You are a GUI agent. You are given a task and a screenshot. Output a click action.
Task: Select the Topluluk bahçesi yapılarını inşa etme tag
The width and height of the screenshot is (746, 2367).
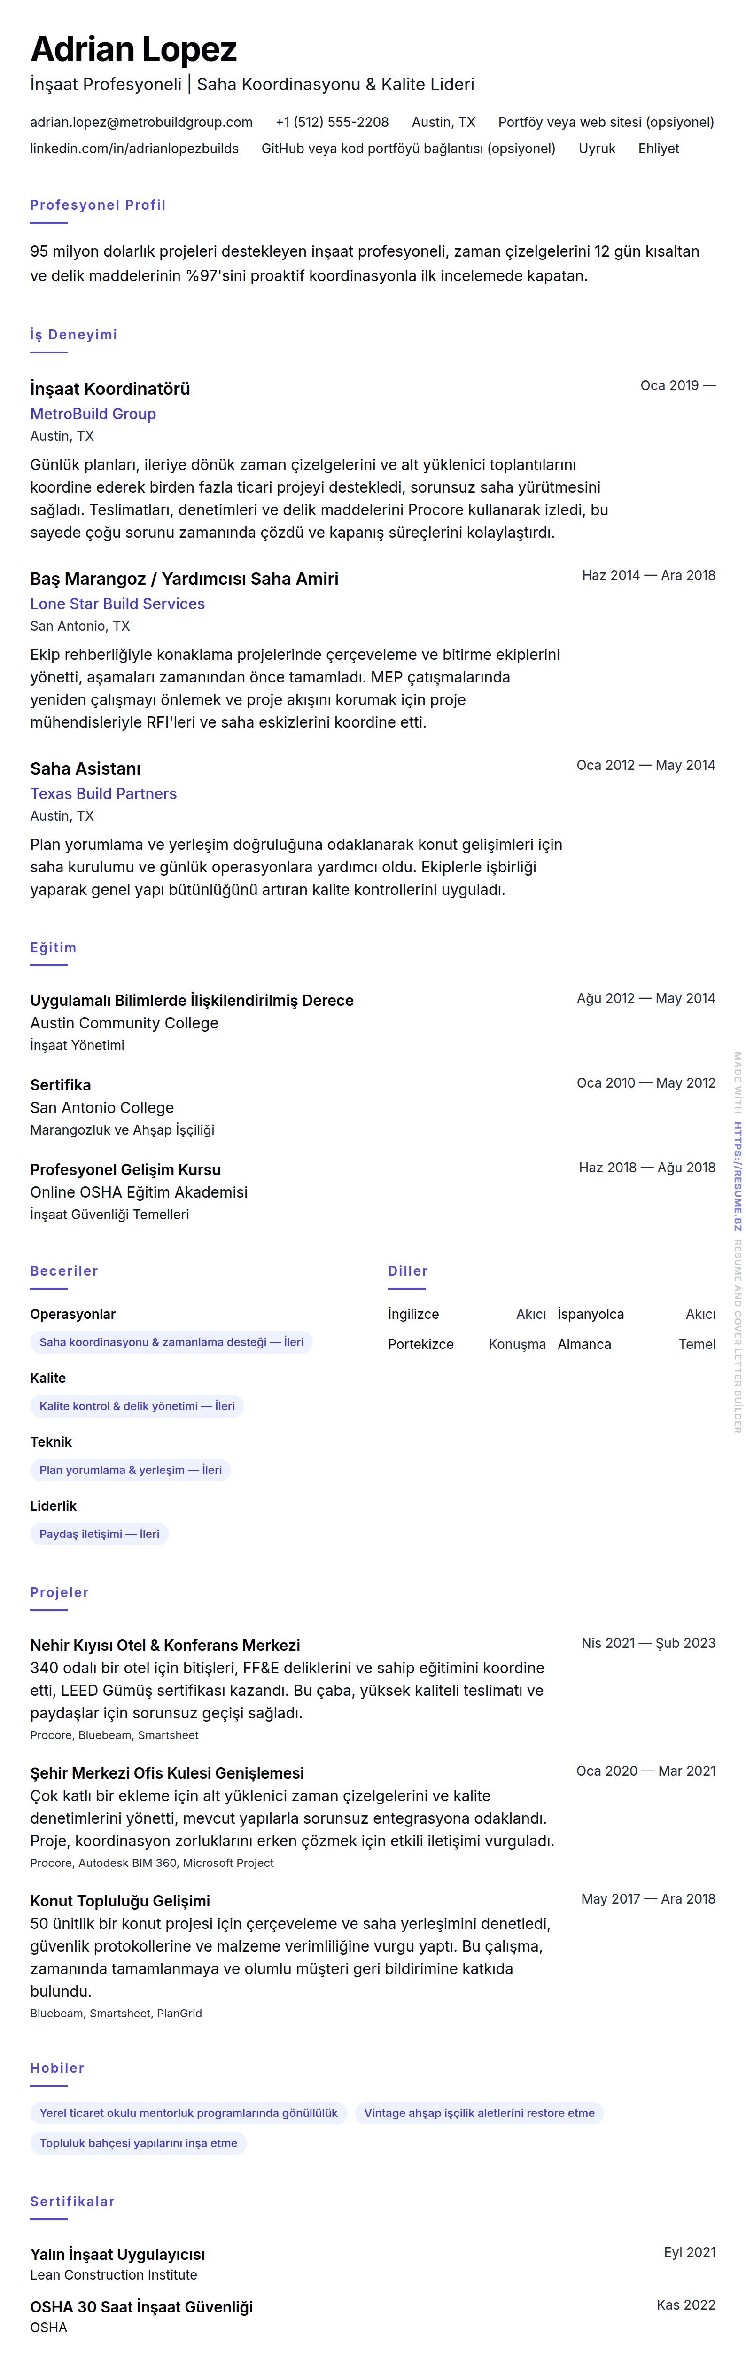tap(138, 2144)
